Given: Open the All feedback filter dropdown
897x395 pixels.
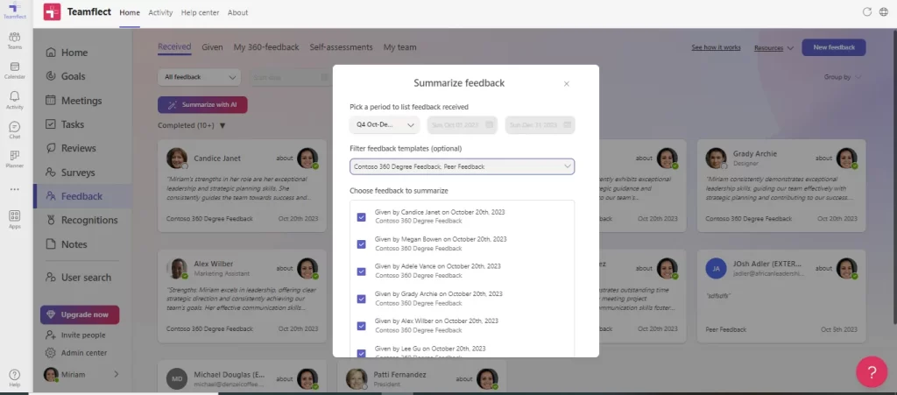Looking at the screenshot, I should point(199,77).
